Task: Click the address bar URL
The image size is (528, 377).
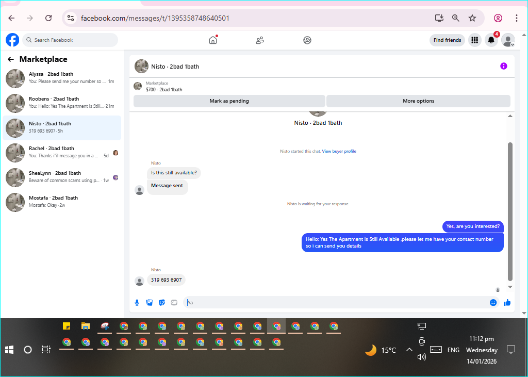Action: 155,18
